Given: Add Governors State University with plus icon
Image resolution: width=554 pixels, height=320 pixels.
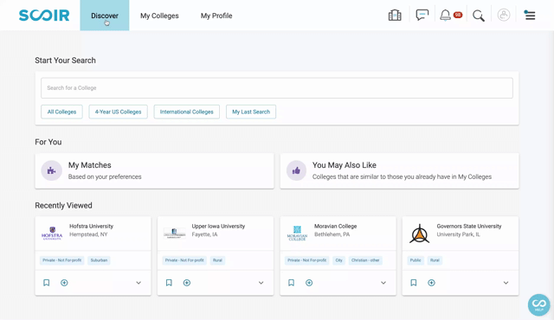Looking at the screenshot, I should pos(431,283).
